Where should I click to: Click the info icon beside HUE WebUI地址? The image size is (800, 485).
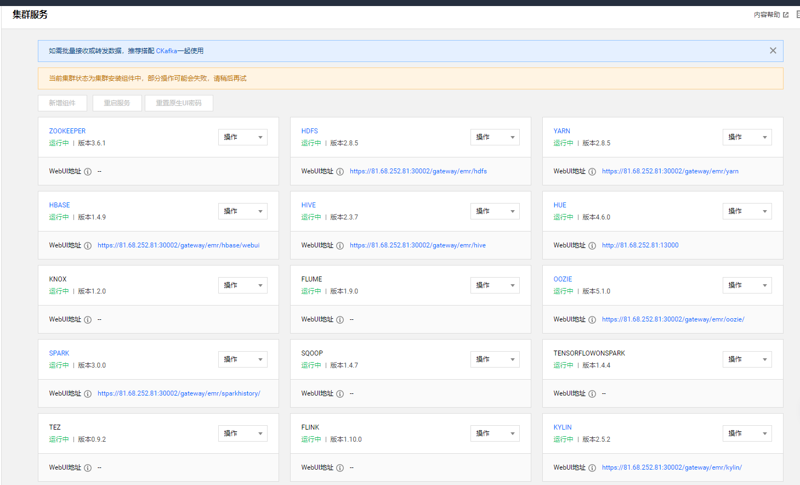point(592,246)
